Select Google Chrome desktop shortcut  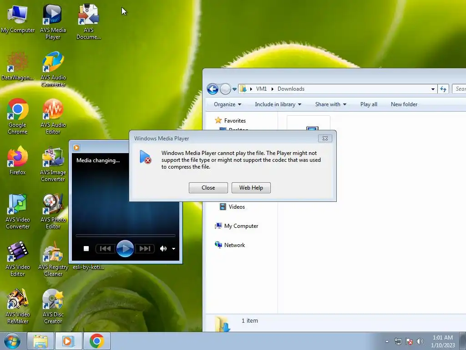click(18, 116)
